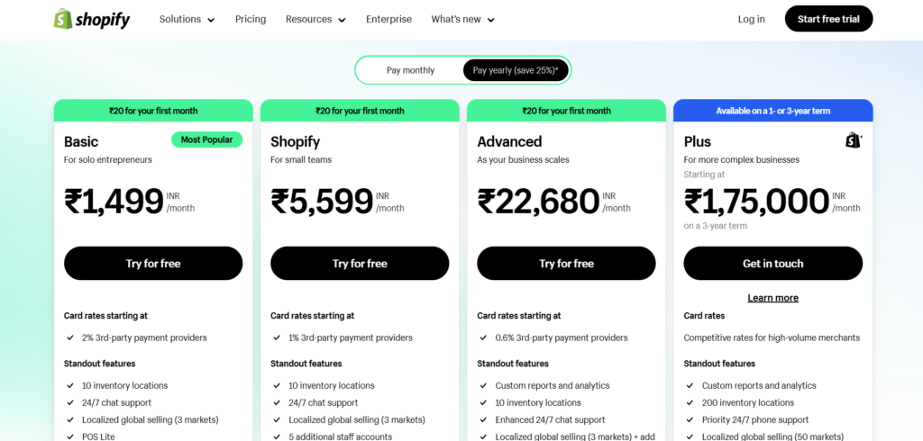The width and height of the screenshot is (923, 441).
Task: Switch billing to Pay monthly
Action: point(410,70)
